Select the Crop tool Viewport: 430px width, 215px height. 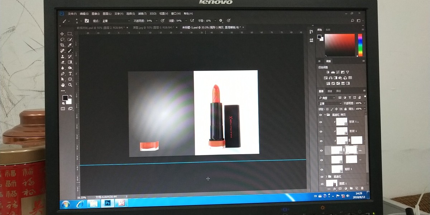tap(62, 45)
